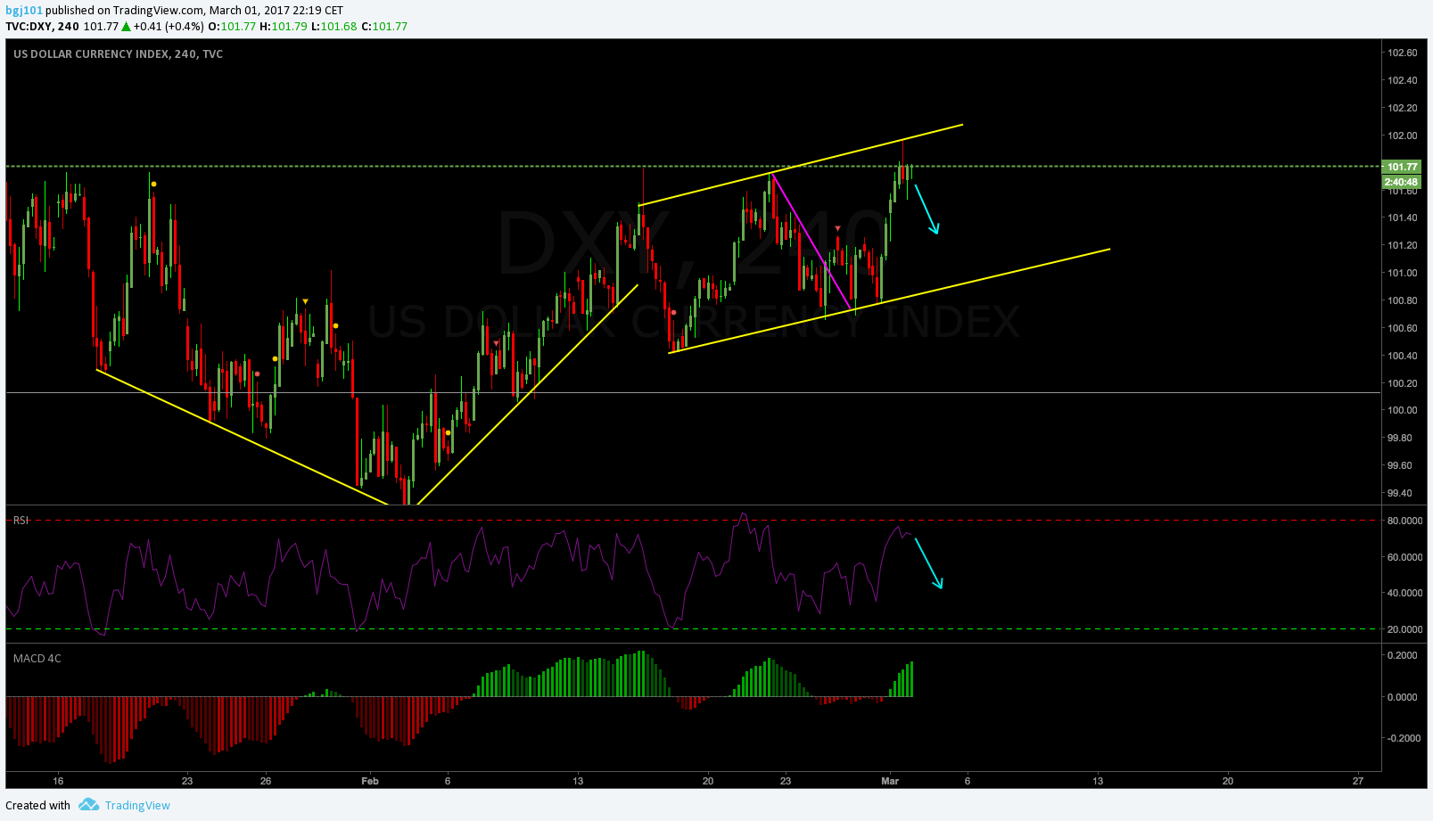
Task: Click the bgj101 author name
Action: (24, 11)
